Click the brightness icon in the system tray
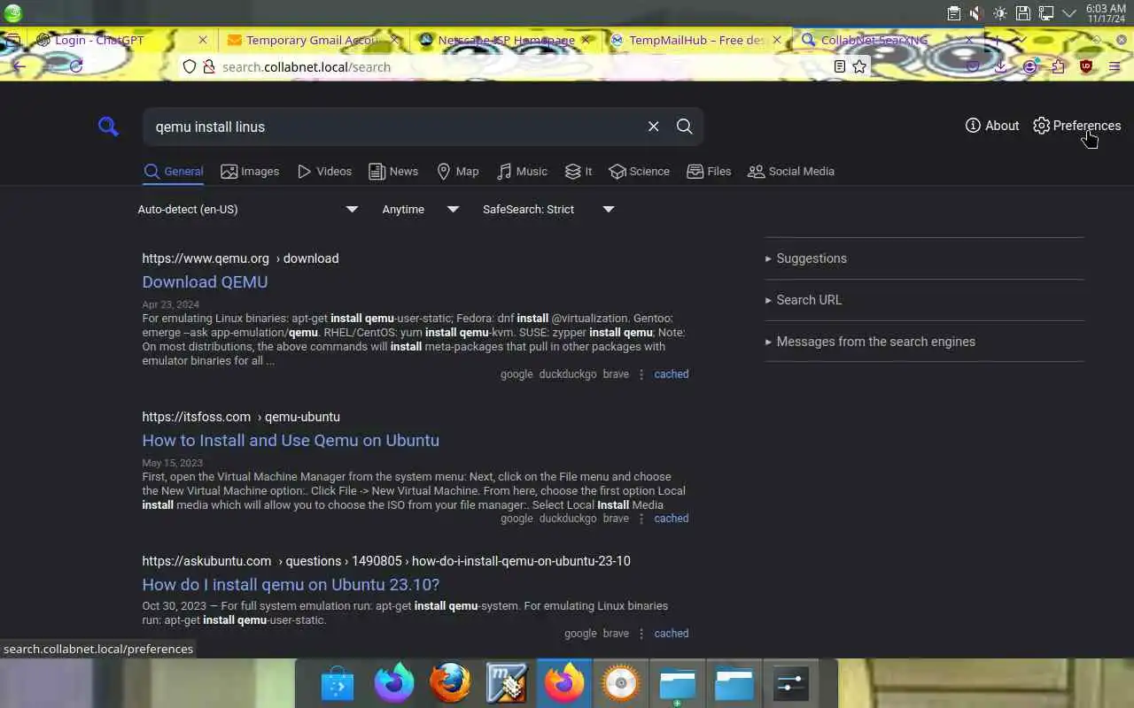 [x=999, y=13]
